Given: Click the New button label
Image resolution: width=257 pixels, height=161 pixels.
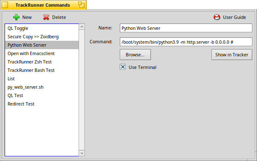Looking at the screenshot, I should [x=27, y=17].
